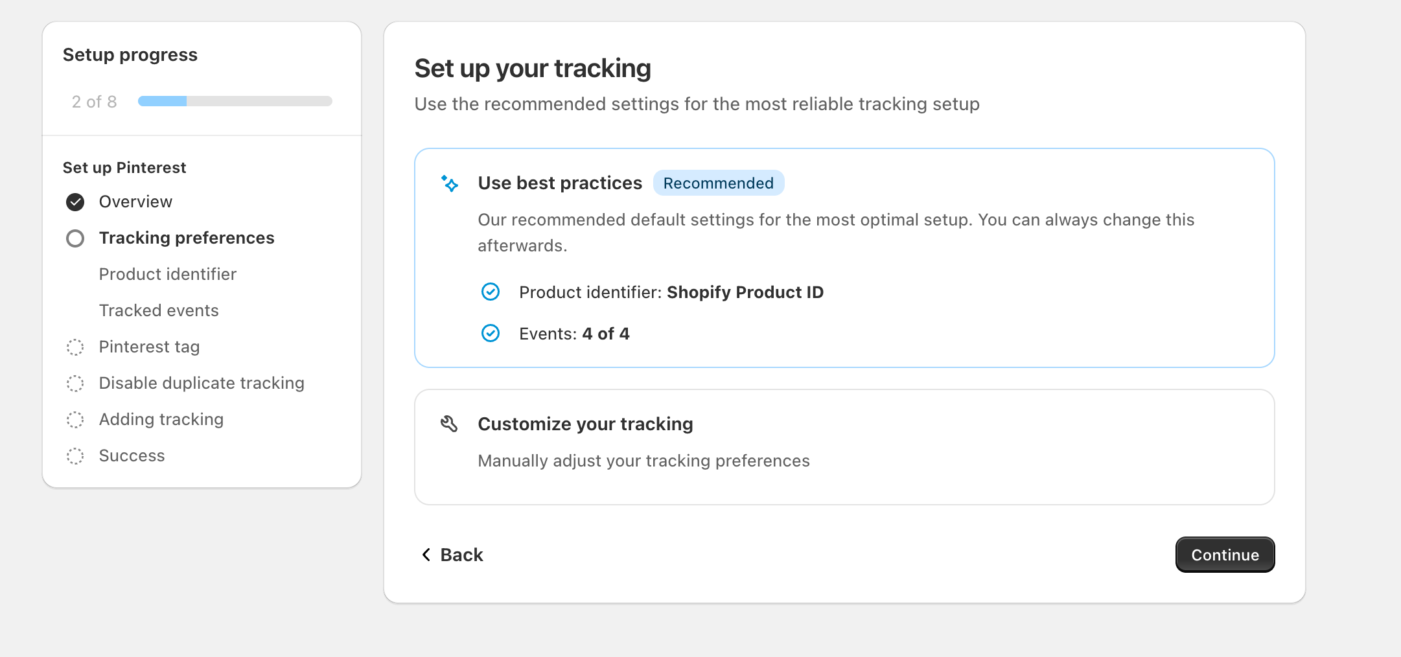This screenshot has height=657, width=1401.
Task: Click the check icon next to Product identifier
Action: pyautogui.click(x=491, y=292)
